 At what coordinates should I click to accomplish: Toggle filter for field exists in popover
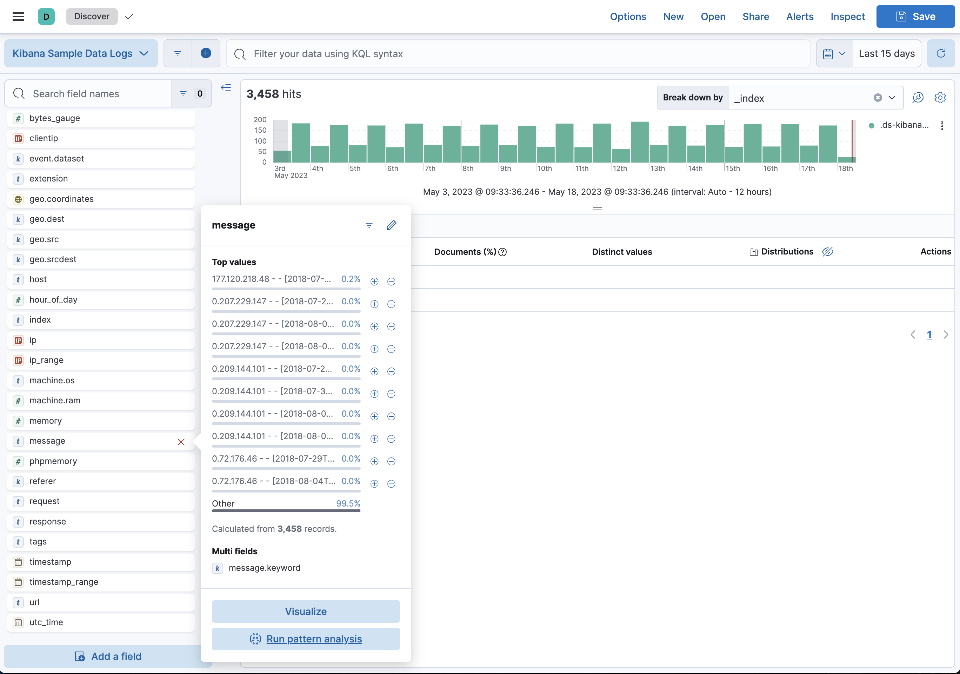click(369, 225)
